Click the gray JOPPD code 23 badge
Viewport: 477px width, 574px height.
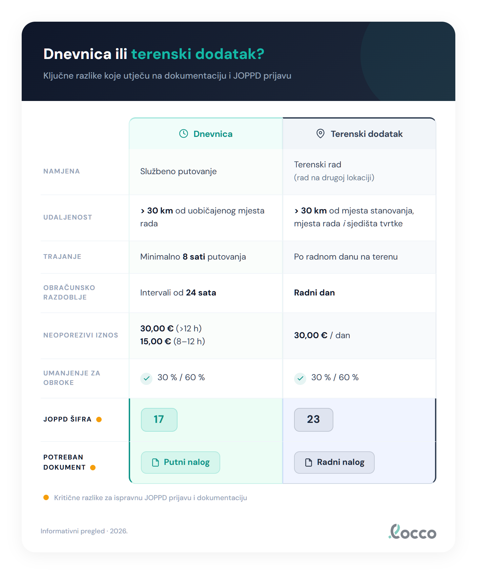click(x=313, y=419)
